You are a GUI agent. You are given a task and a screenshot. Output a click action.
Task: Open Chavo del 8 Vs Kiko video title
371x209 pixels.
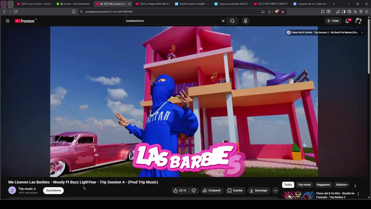pos(335,195)
